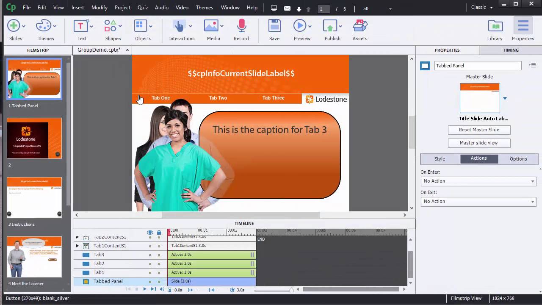Open the Classic workspace dropdown
The width and height of the screenshot is (542, 305).
pos(482,7)
